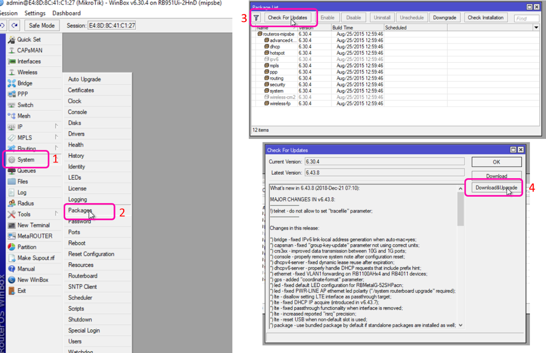Toggle the Safe Mode button

(x=42, y=26)
